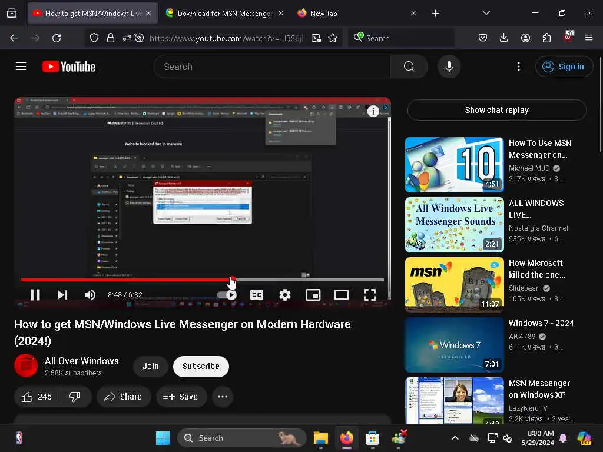This screenshot has height=452, width=603.
Task: Click the browser URL address field
Action: tap(226, 38)
